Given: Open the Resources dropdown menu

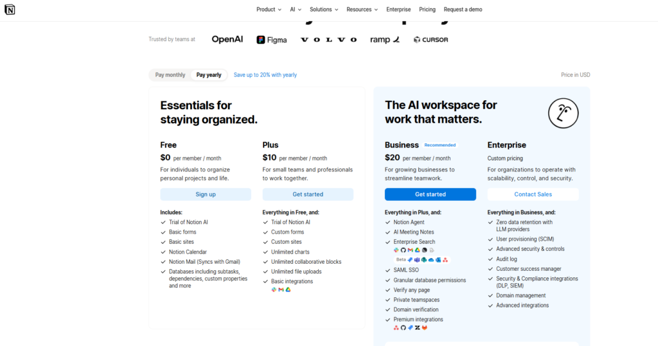Looking at the screenshot, I should [362, 10].
